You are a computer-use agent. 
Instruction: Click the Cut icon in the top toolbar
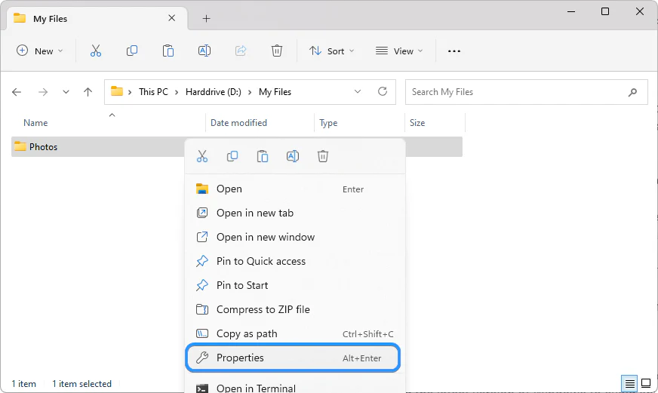(x=96, y=51)
